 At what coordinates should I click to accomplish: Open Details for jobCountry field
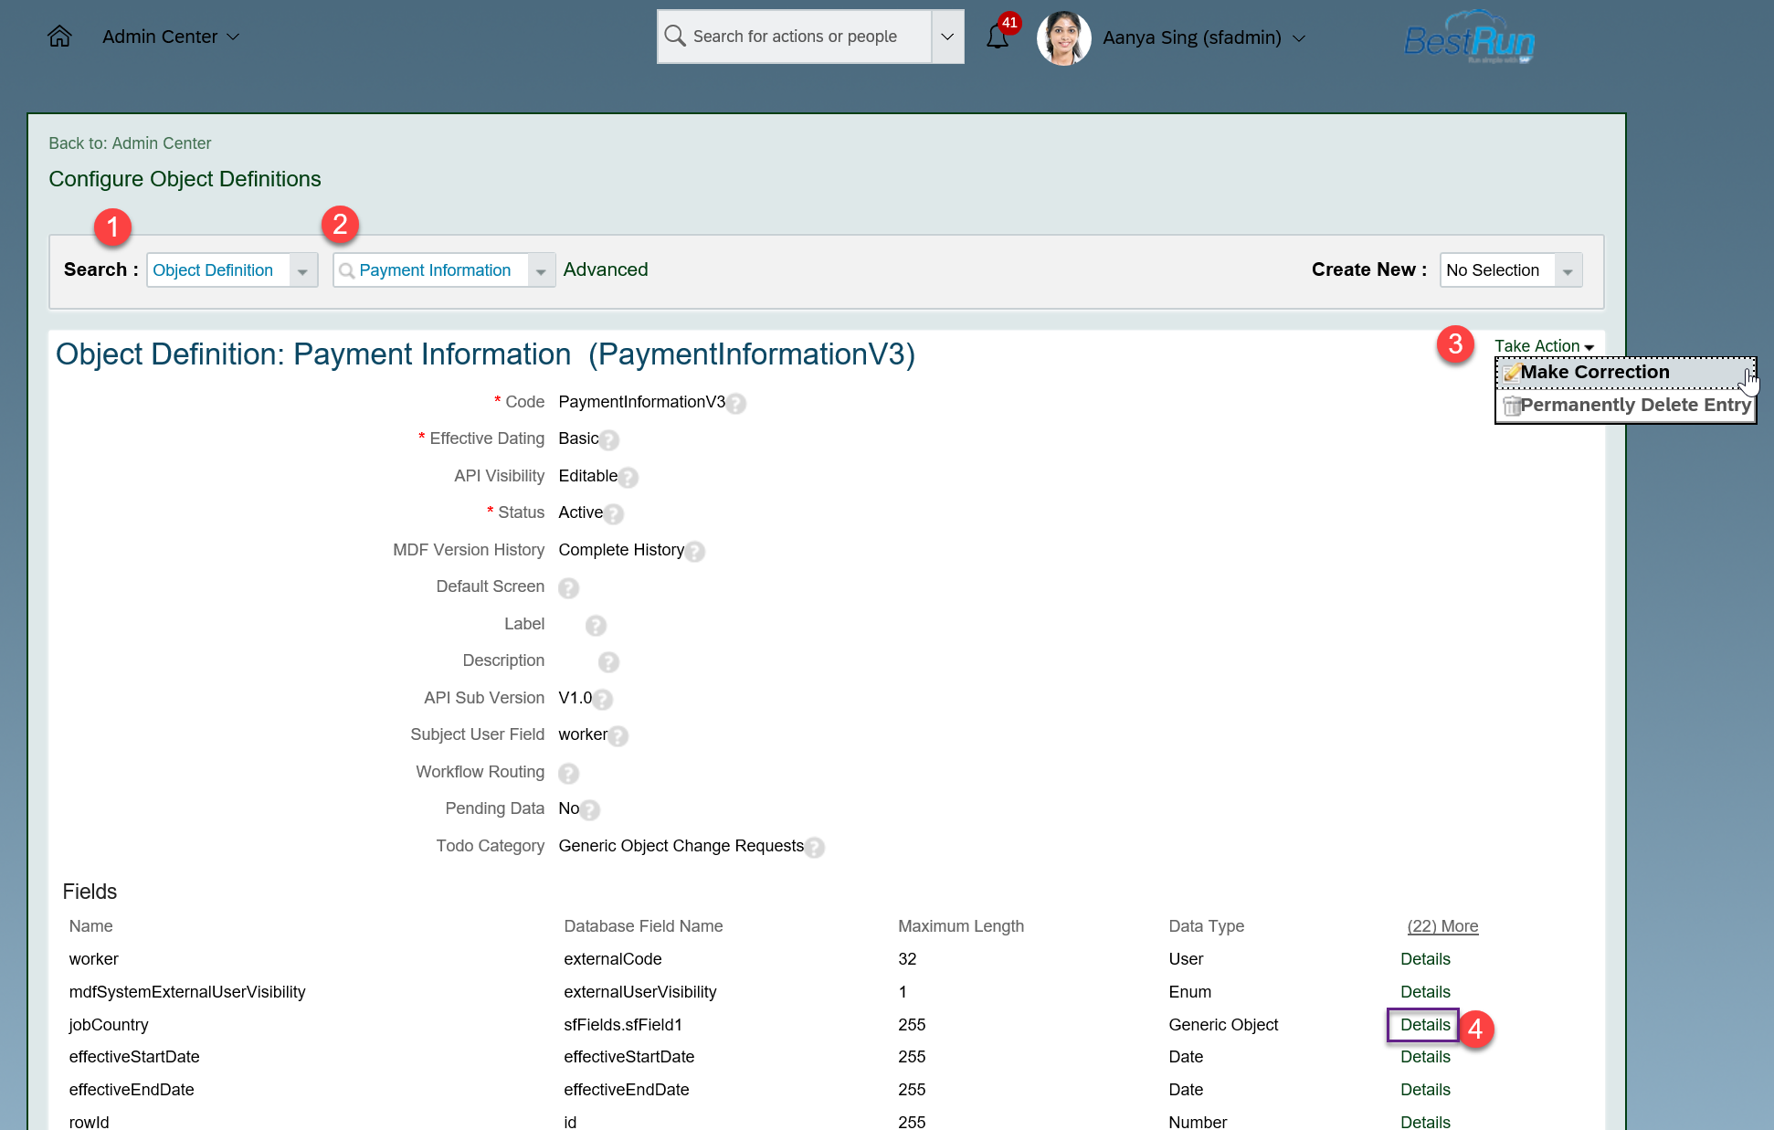coord(1425,1025)
